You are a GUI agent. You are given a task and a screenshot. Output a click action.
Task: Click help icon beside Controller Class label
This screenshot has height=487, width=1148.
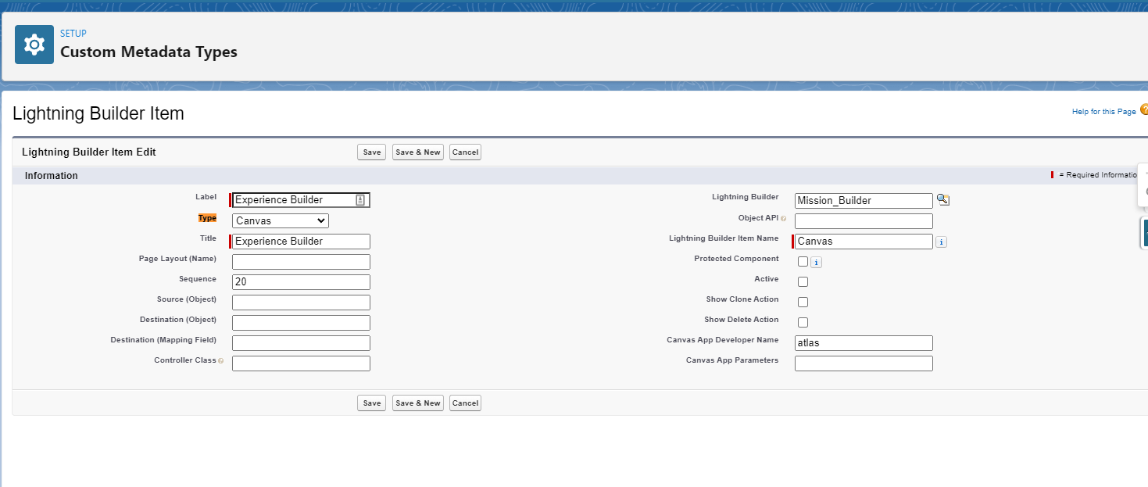click(221, 361)
